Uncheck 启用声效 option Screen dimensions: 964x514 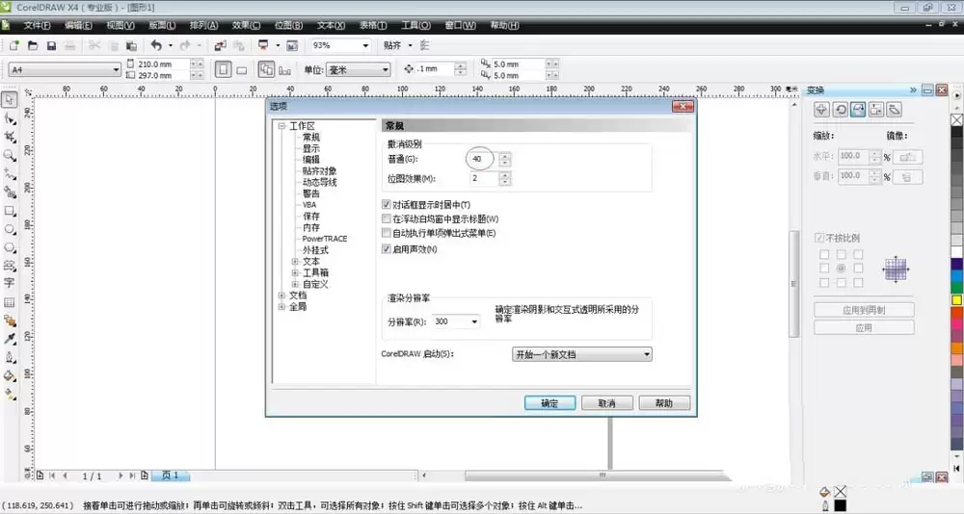(387, 249)
